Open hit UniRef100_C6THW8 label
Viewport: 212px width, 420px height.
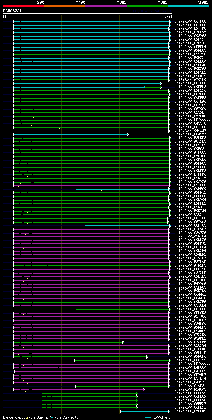tap(190, 21)
